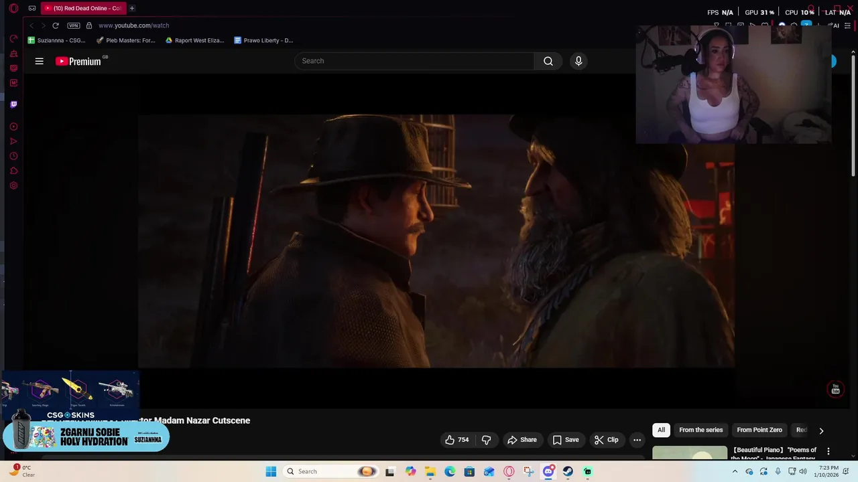The width and height of the screenshot is (858, 482).
Task: Select From the series filter chip
Action: pos(701,430)
